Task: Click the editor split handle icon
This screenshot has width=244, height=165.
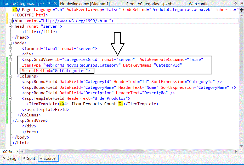Action: coord(241,10)
